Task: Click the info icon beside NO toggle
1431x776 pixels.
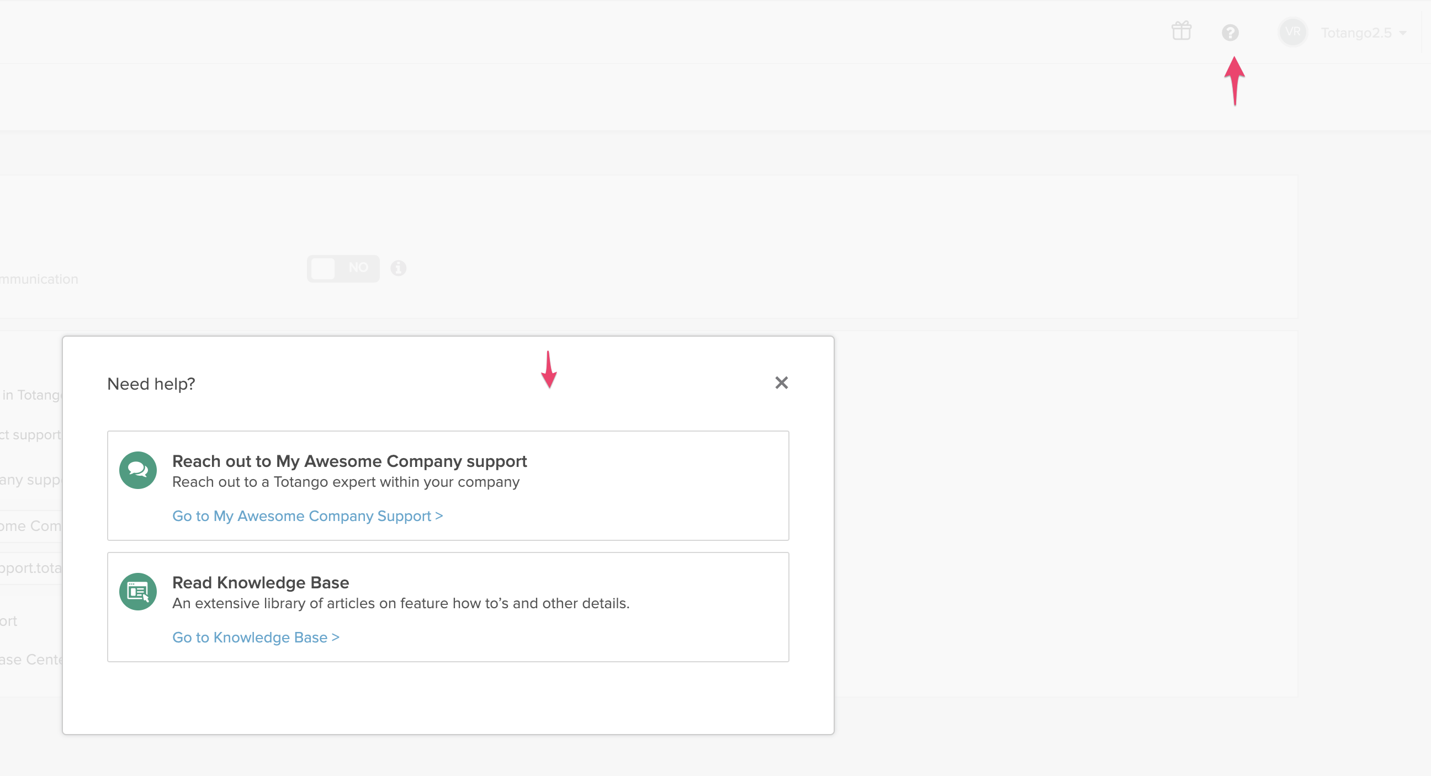Action: (398, 268)
